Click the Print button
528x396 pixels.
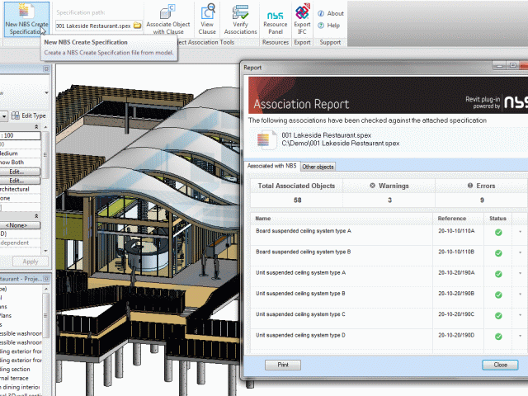(283, 365)
